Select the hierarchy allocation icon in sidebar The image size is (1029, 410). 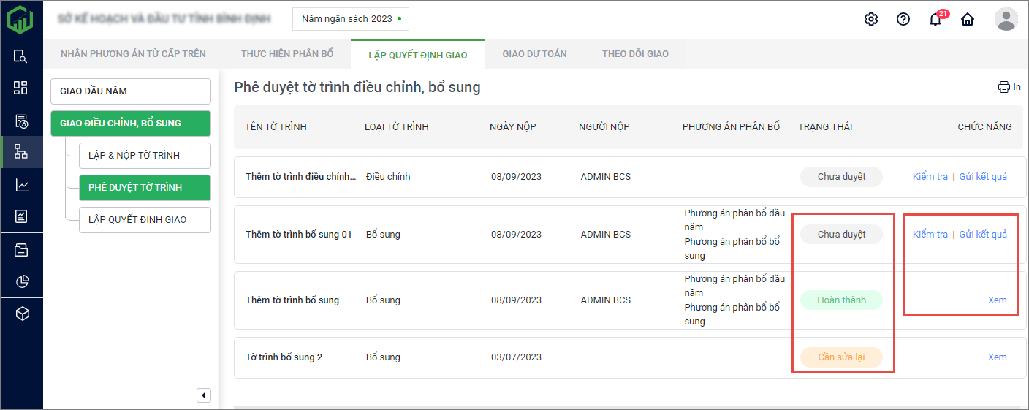[20, 152]
